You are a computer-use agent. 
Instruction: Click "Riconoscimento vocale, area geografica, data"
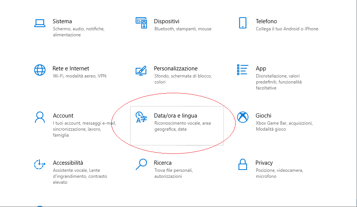[183, 126]
